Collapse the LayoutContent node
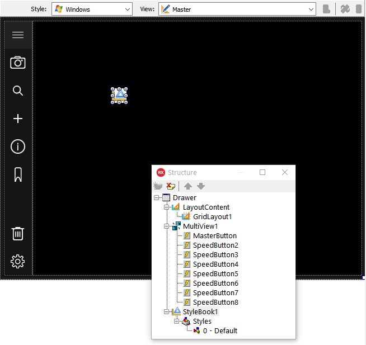The image size is (366, 345). 166,207
